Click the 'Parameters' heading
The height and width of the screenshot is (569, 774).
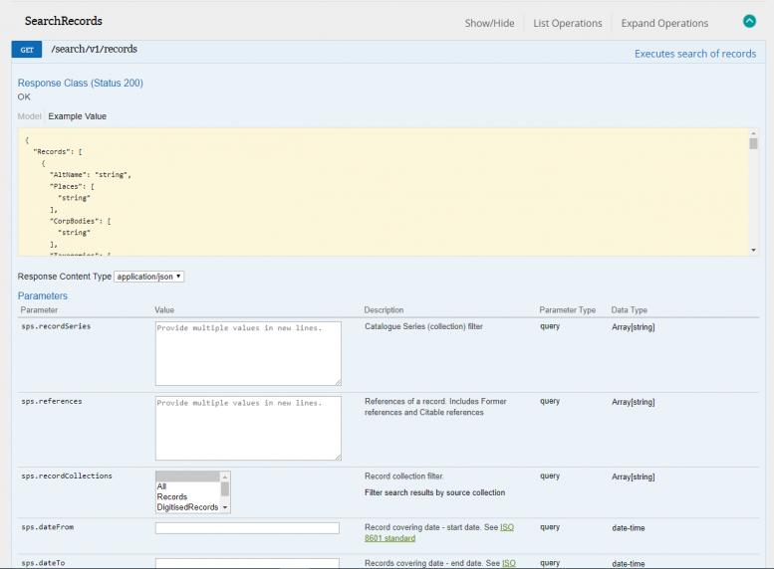(43, 295)
